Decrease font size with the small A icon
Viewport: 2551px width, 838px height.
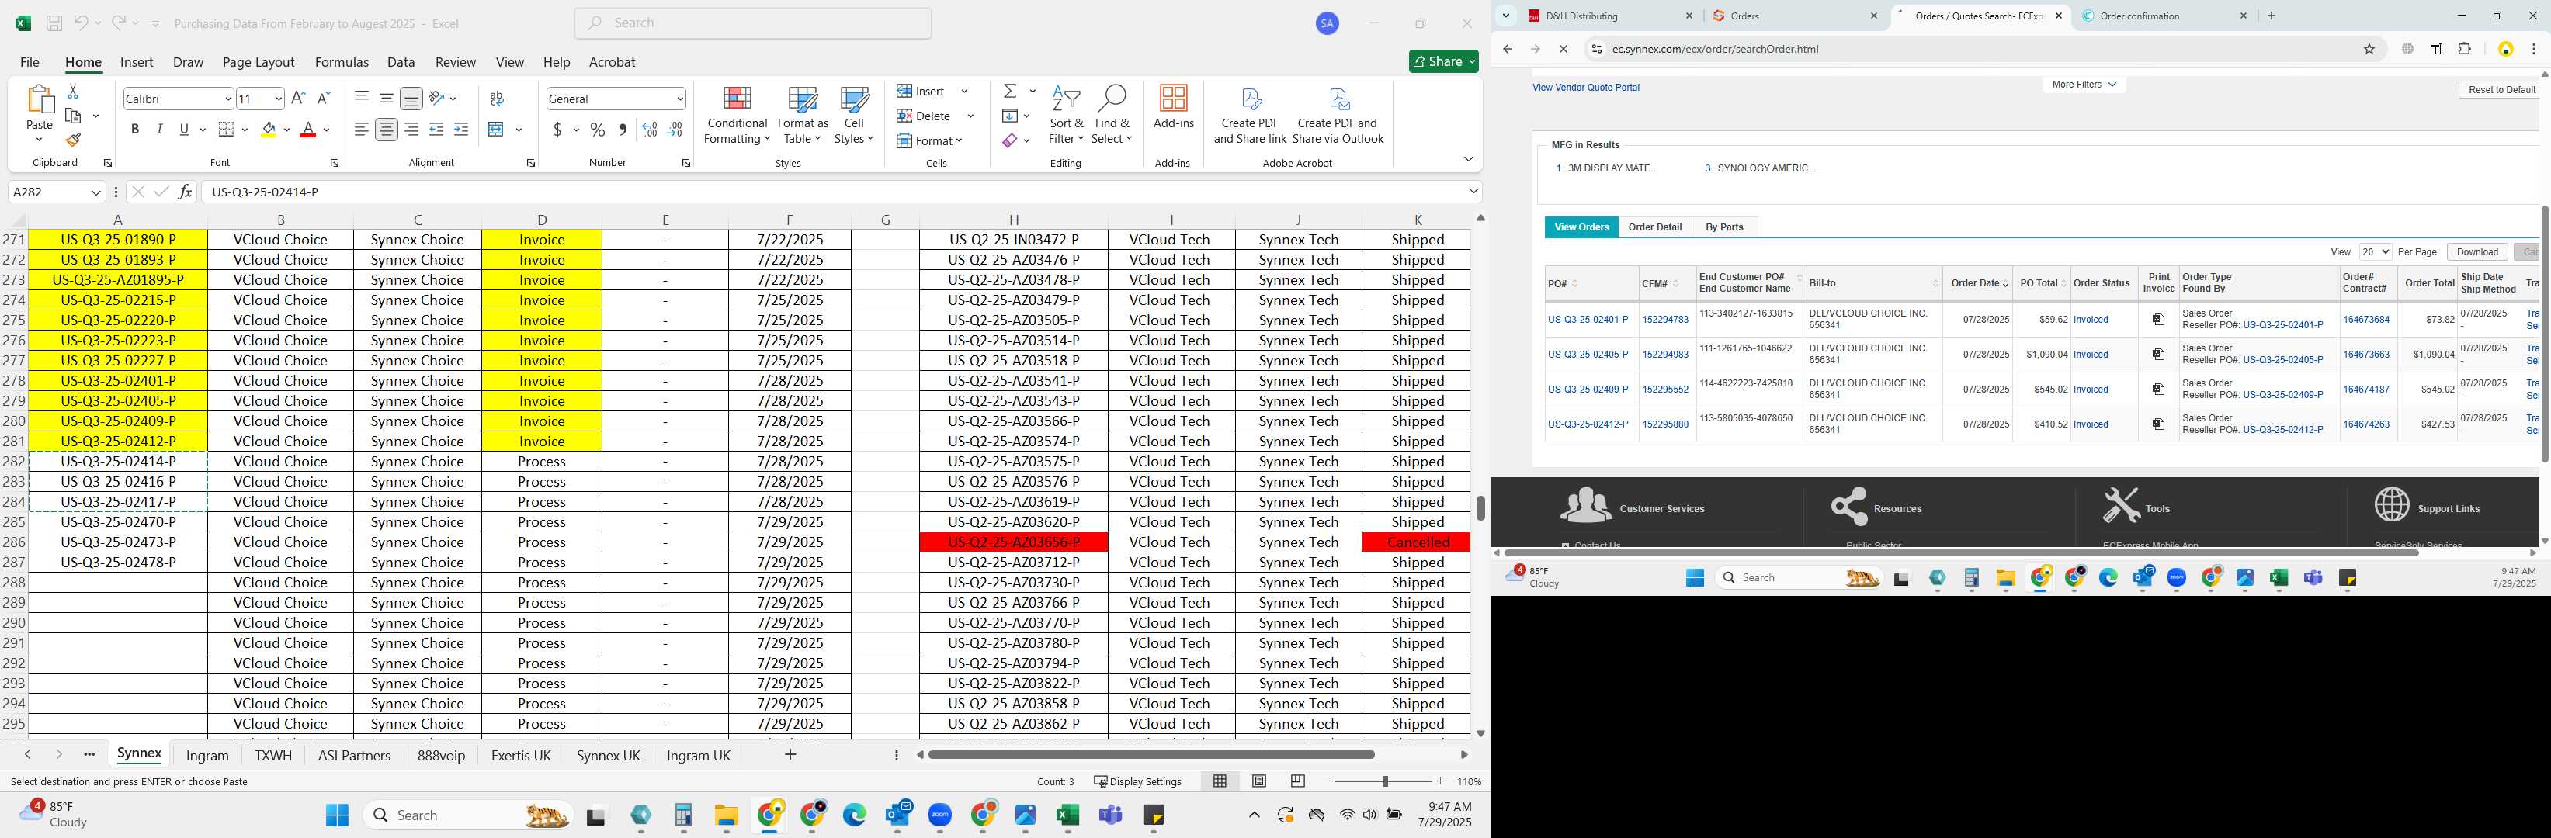(323, 98)
